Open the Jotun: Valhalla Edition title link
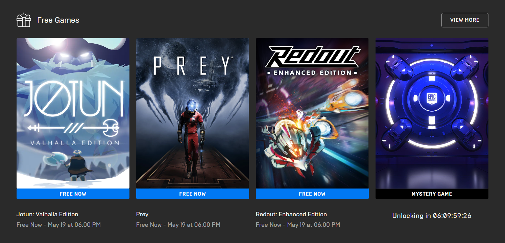 (x=47, y=214)
